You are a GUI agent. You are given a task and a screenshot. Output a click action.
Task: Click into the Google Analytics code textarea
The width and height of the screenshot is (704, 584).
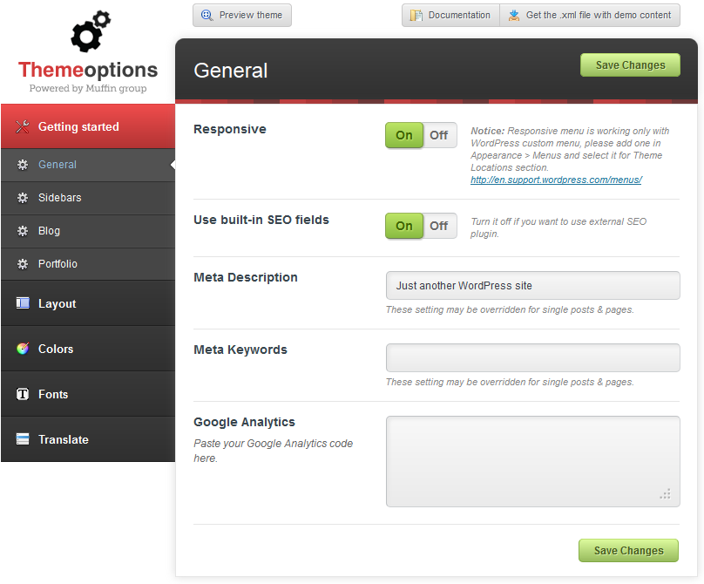pyautogui.click(x=533, y=461)
